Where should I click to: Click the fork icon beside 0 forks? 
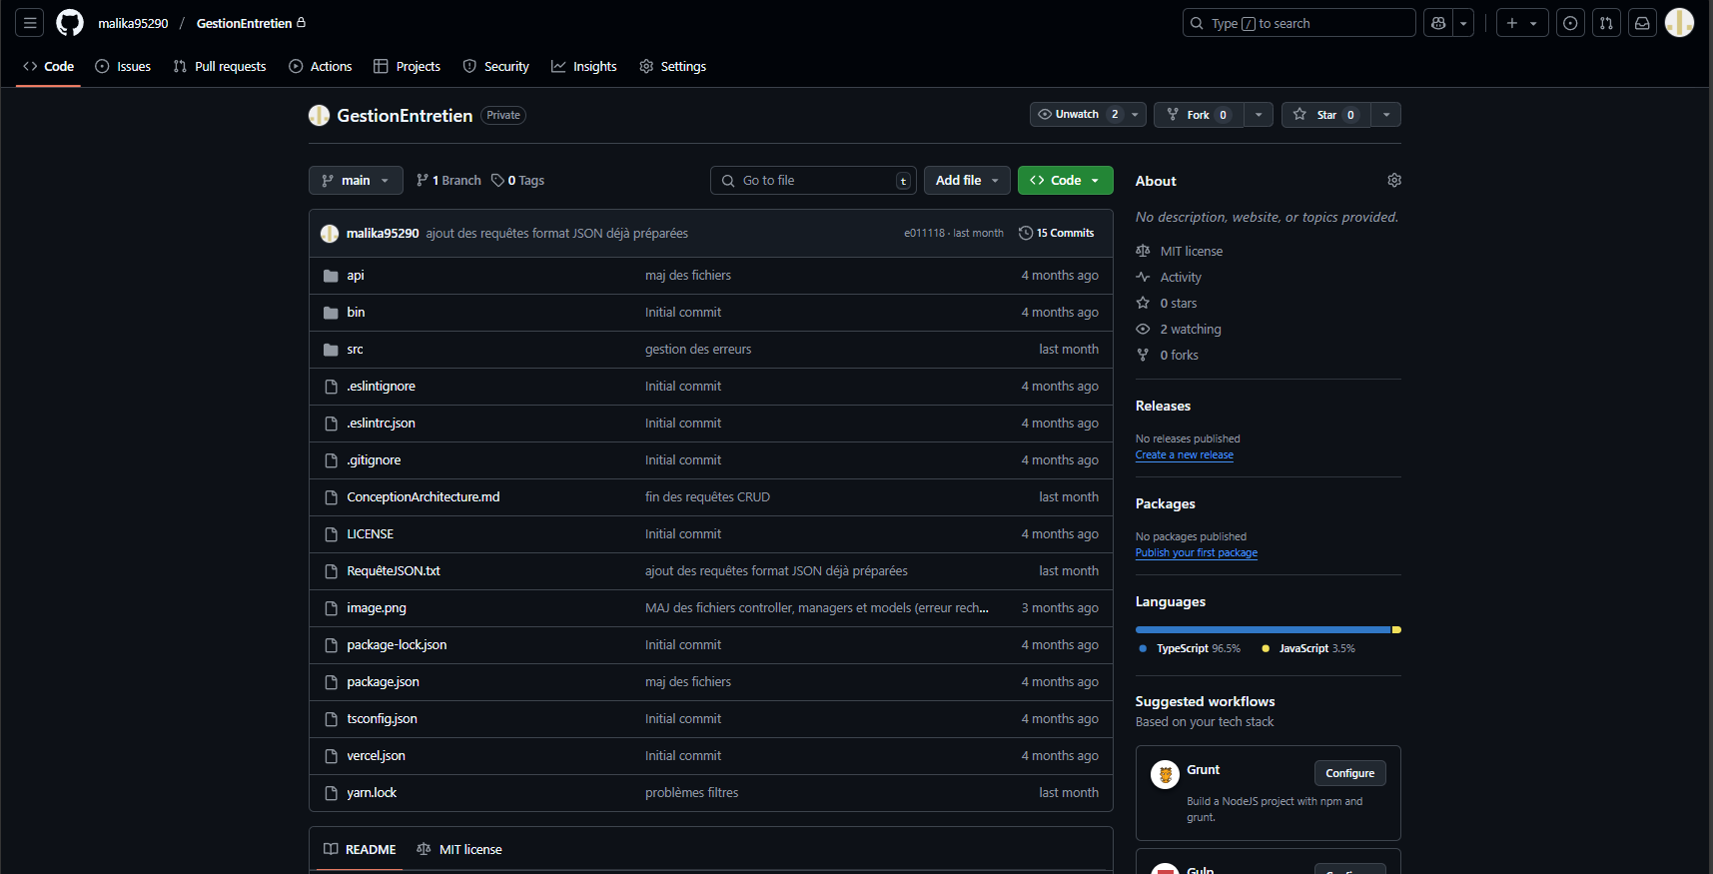[1143, 355]
